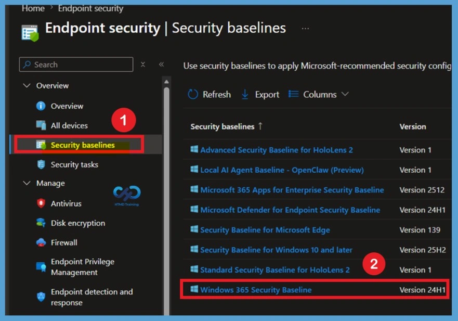The image size is (458, 321).
Task: Click Windows icon of Defender for Endpoint baseline
Action: pyautogui.click(x=194, y=209)
